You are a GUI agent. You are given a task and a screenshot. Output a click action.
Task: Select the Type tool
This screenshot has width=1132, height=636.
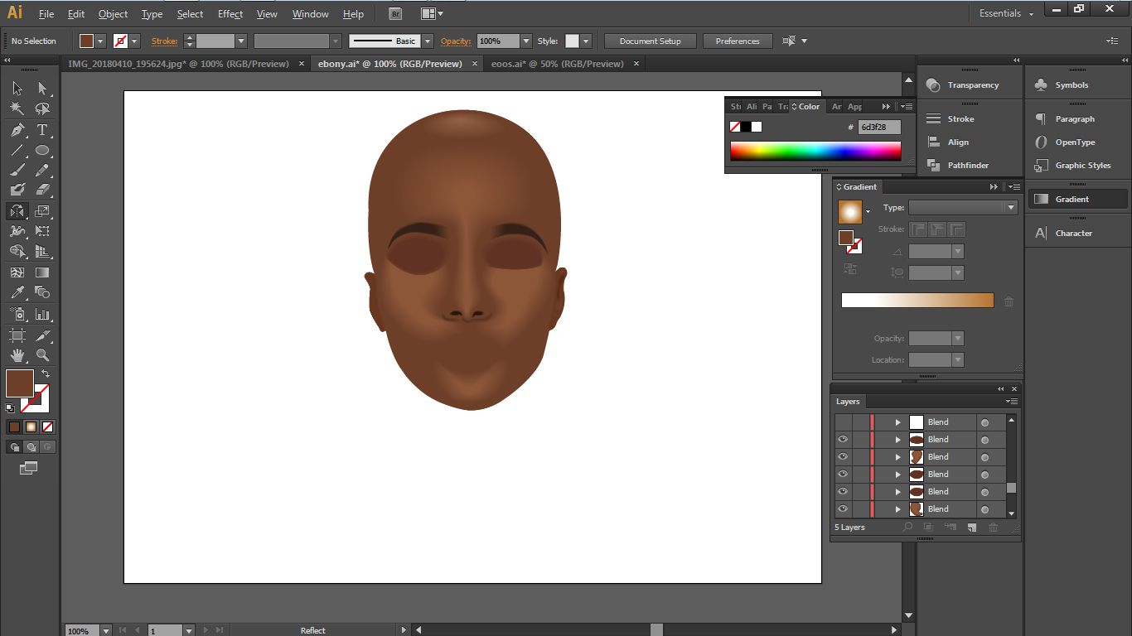(x=42, y=130)
